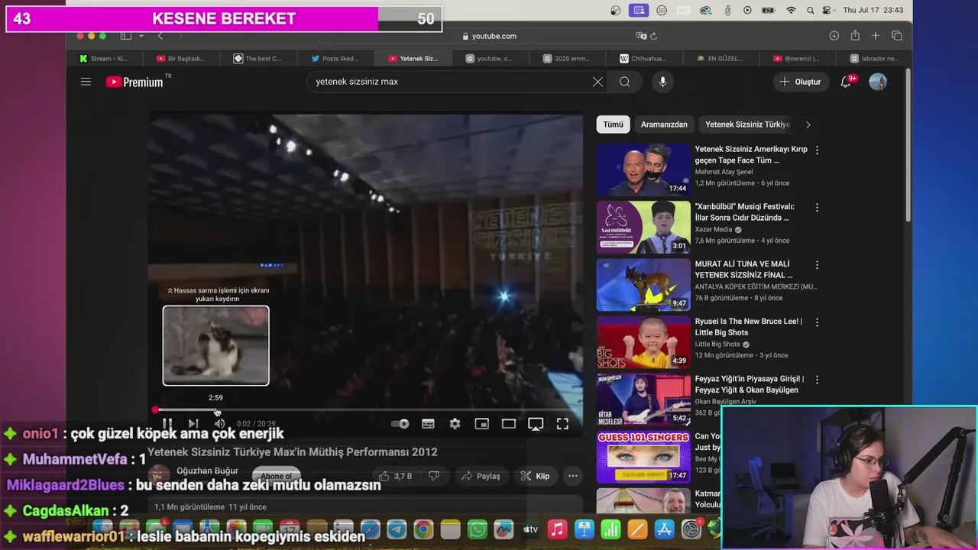Skip to the next video

click(x=193, y=424)
